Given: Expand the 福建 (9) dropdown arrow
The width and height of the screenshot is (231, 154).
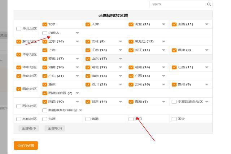Looking at the screenshot, I should click(x=207, y=50).
